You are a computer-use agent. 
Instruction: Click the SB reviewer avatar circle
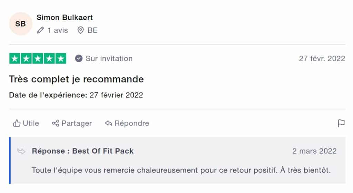click(21, 24)
